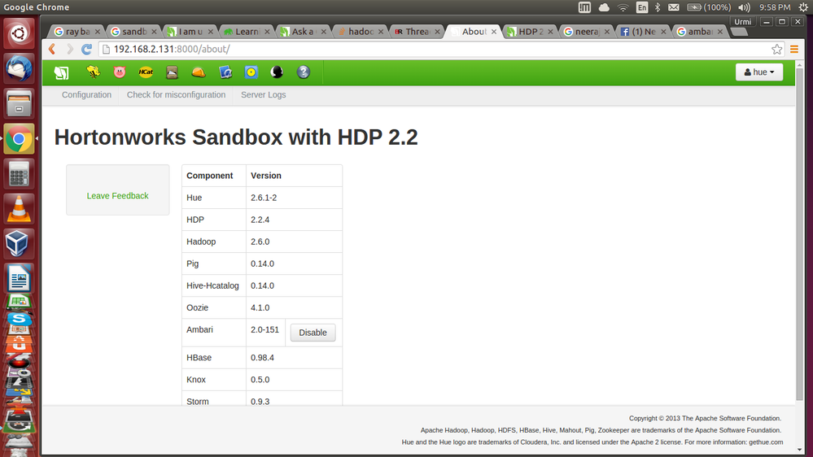Open the battery status indicator
The image size is (813, 457).
tap(709, 7)
